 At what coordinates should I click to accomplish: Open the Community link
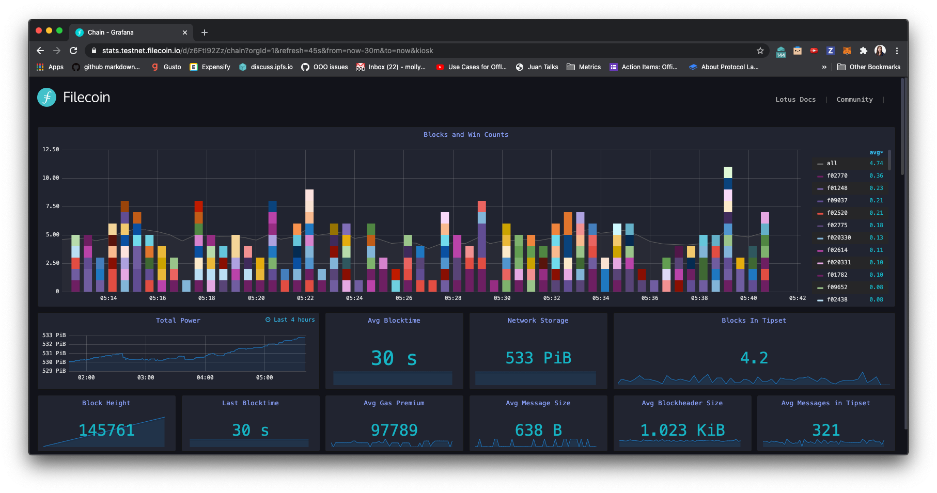coord(854,99)
